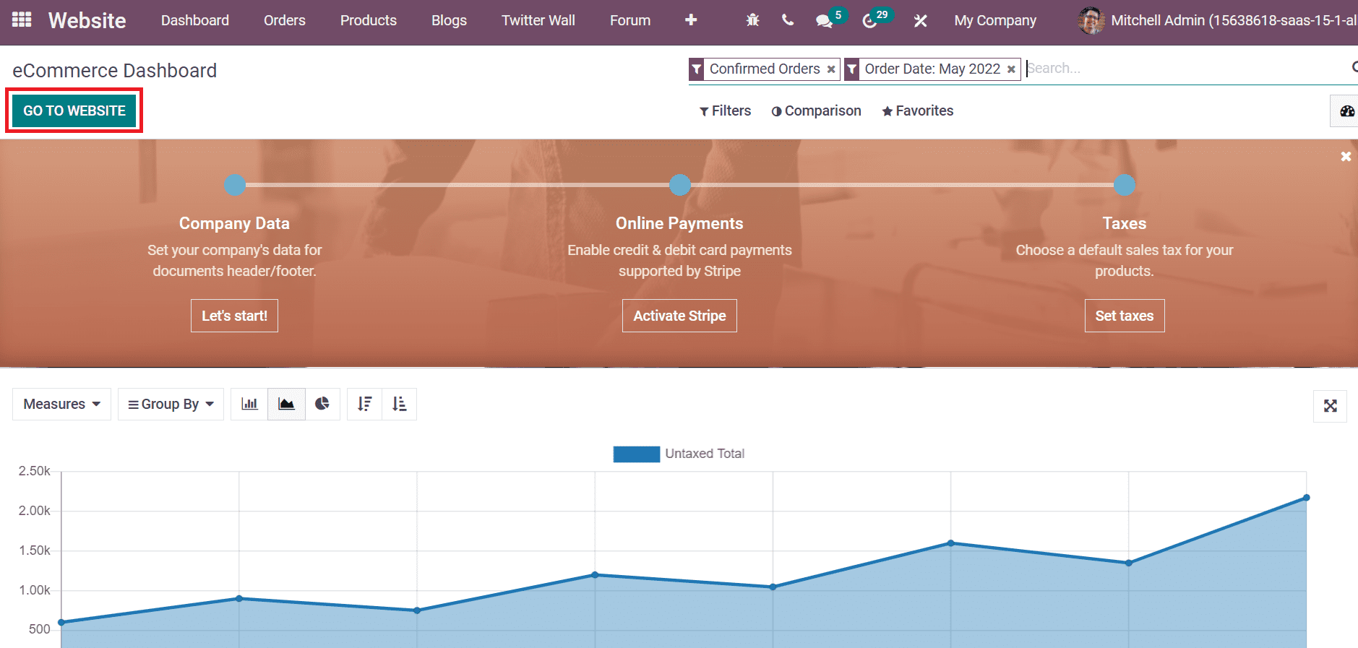Image resolution: width=1358 pixels, height=648 pixels.
Task: Focus the Search input field
Action: pos(1185,69)
